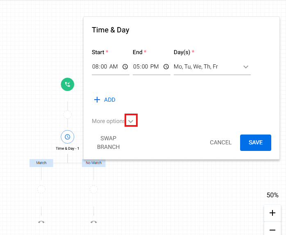The width and height of the screenshot is (286, 235).
Task: Expand the More options chevron
Action: (x=131, y=121)
